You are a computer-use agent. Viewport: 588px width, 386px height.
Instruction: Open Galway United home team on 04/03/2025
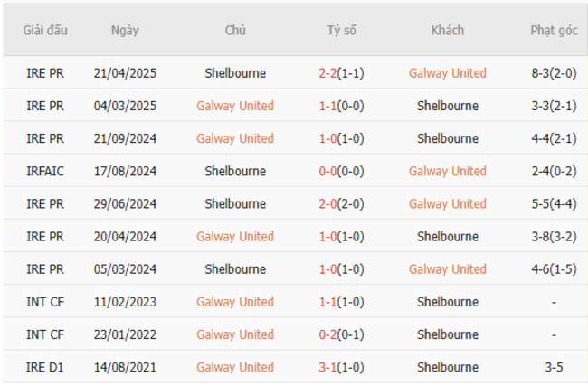(235, 106)
